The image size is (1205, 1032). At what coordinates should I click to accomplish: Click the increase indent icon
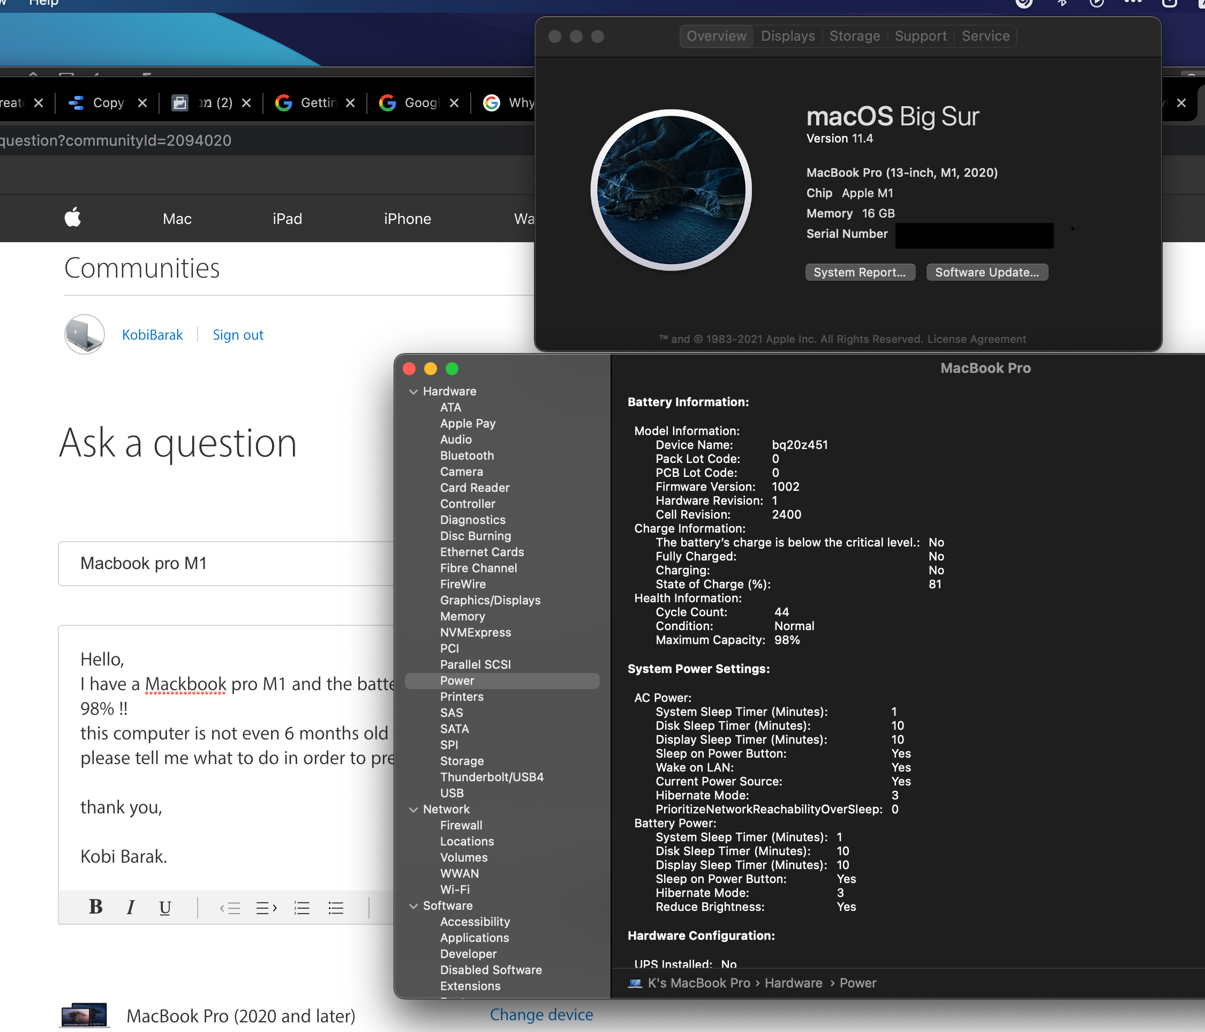point(266,908)
